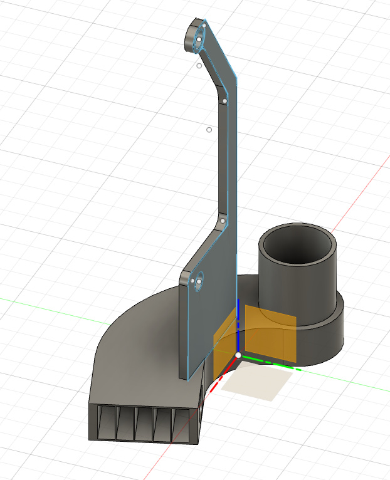Pick the red dashed X axis line
Image resolution: width=390 pixels, height=480 pixels.
(x=223, y=375)
